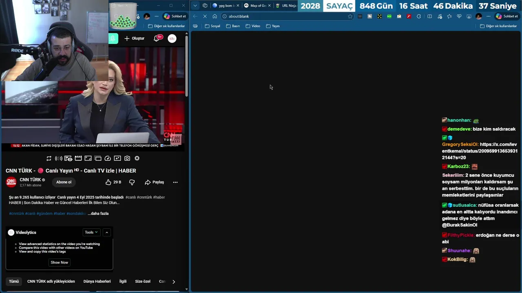Open right browser settings and more menu

coord(489,16)
